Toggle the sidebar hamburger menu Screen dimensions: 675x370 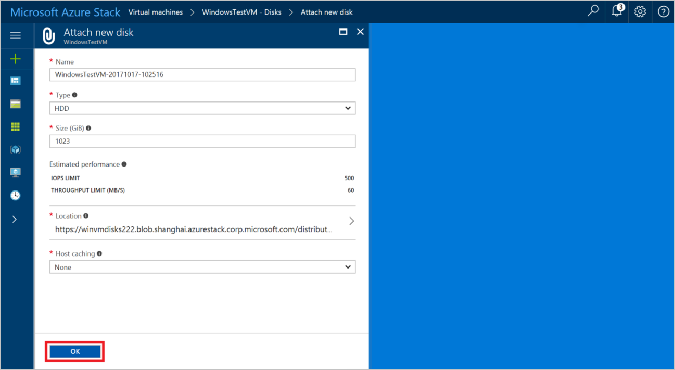15,35
